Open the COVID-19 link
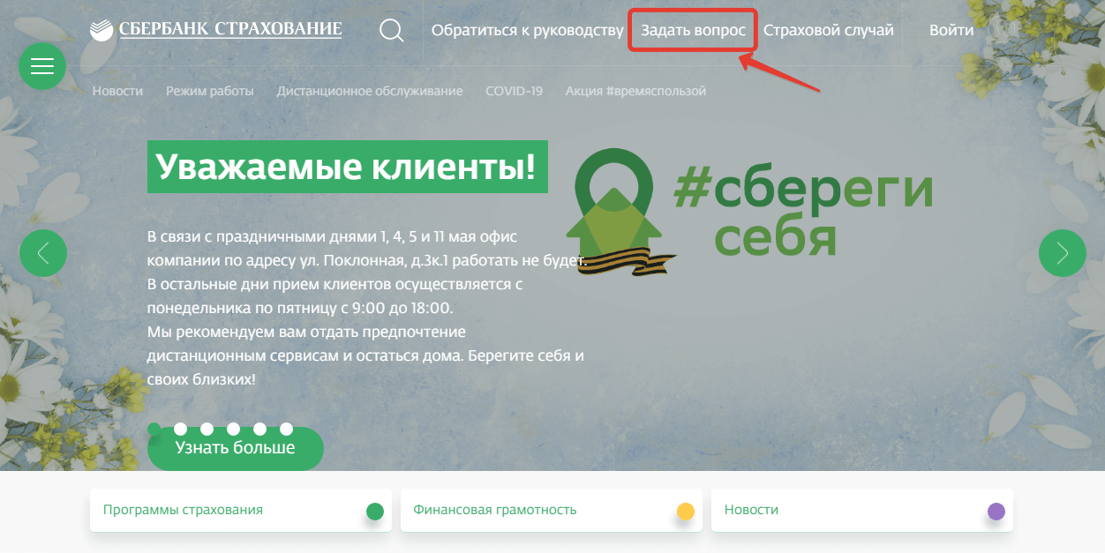 (x=515, y=91)
